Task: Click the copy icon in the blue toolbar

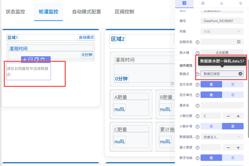Action: coord(37,59)
